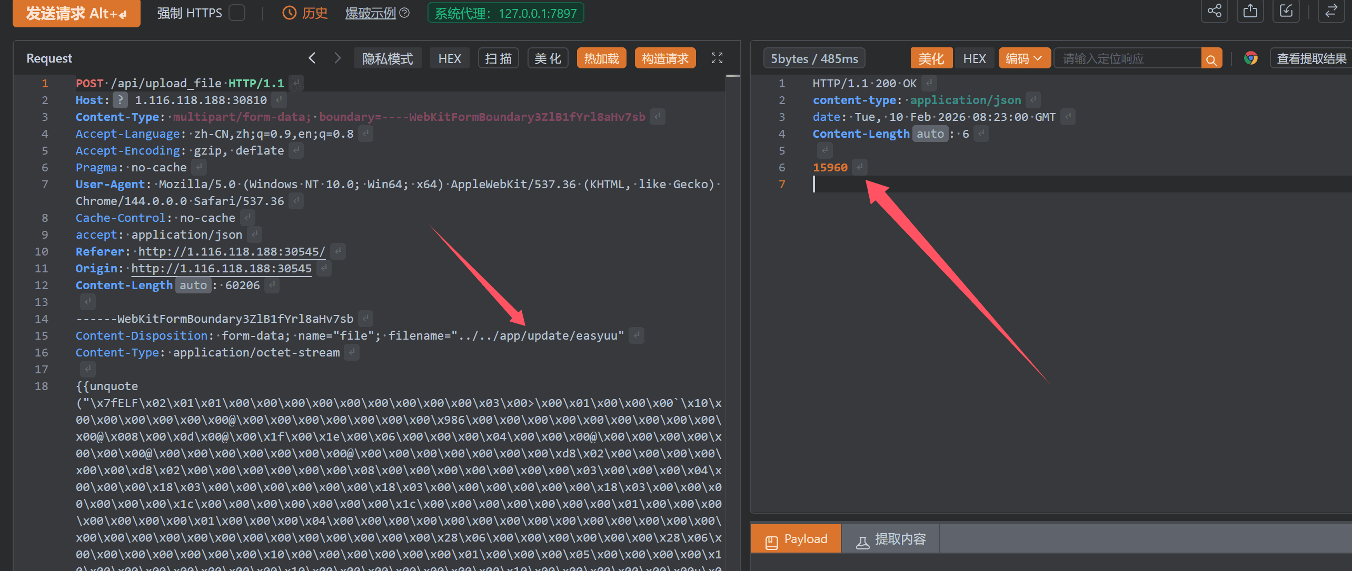Toggle response 美化 beautify mode

931,58
